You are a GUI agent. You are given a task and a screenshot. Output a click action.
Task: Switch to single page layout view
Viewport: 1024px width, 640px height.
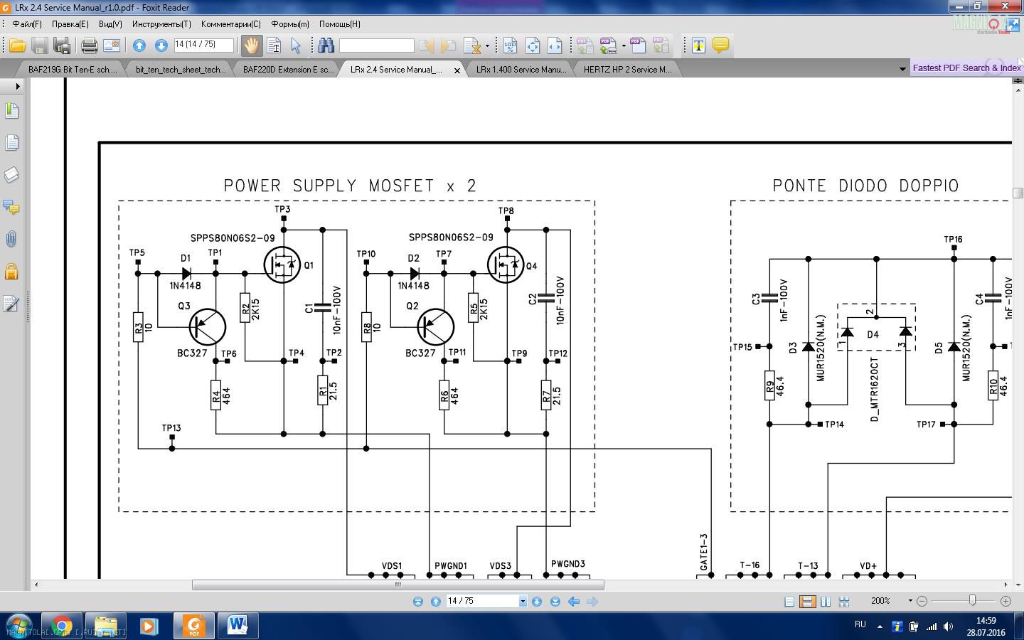pos(789,602)
